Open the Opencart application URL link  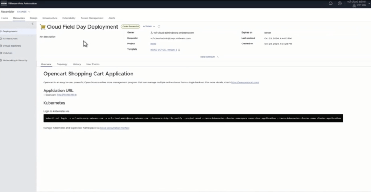67,95
